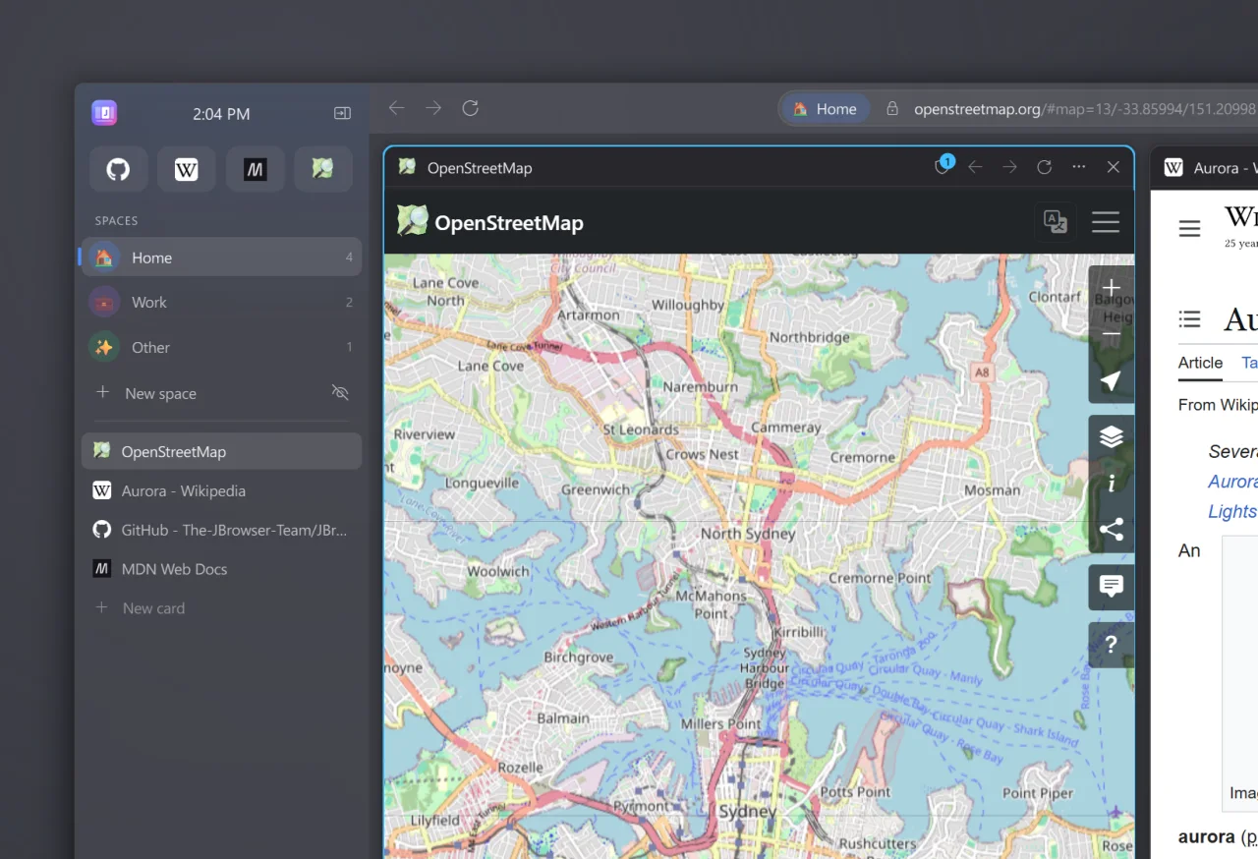Open the language translate selector on OpenStreetMap

point(1056,222)
